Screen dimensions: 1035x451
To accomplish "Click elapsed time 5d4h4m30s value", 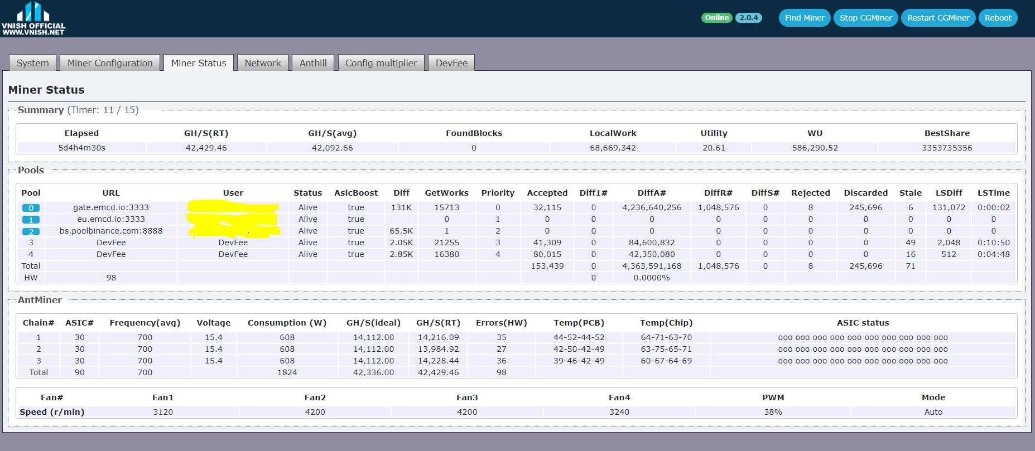I will pyautogui.click(x=81, y=148).
